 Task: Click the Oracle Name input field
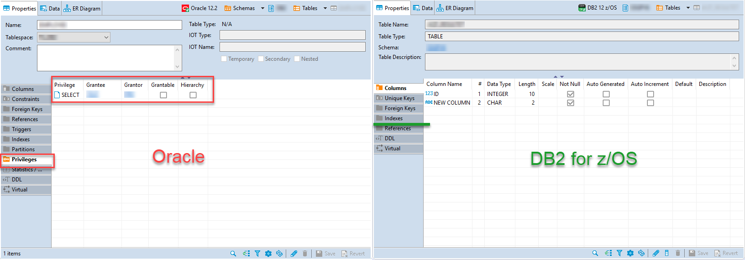point(110,25)
